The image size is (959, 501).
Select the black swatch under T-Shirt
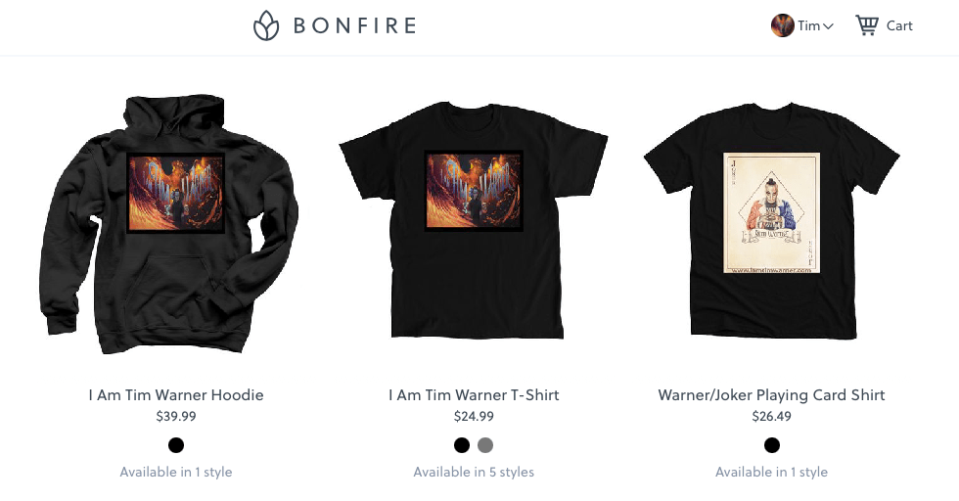[462, 445]
